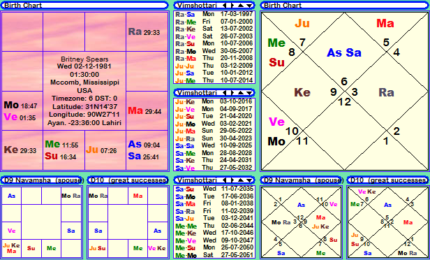This screenshot has width=430, height=260.
Task: Click down triangle in Vimshottari panel starting Ju-Ke
Action: pyautogui.click(x=249, y=92)
